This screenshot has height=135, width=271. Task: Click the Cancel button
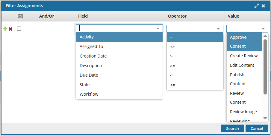256,128
